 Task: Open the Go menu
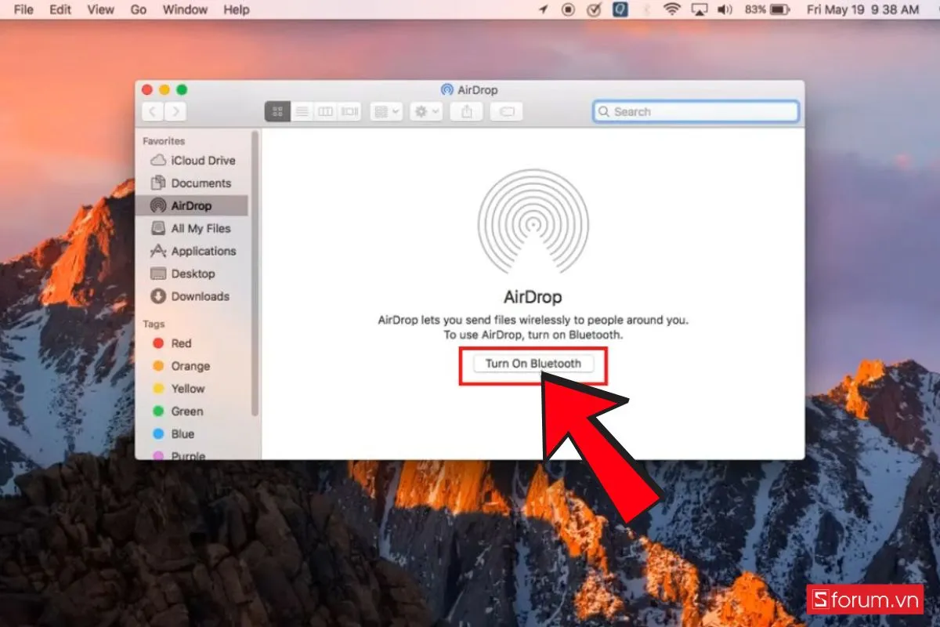point(139,9)
